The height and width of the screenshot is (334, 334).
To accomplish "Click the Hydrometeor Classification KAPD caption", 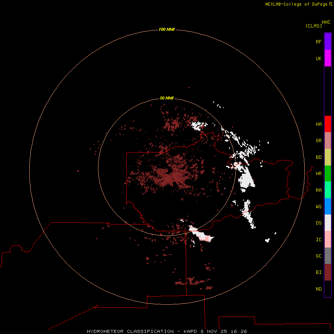I will (x=167, y=331).
